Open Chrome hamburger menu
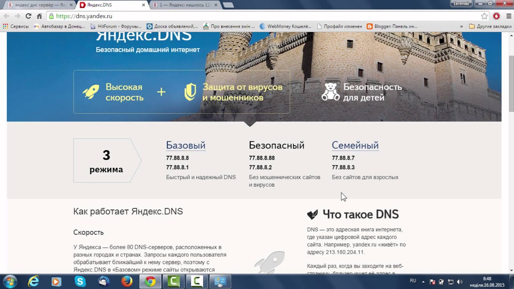Image resolution: width=514 pixels, height=289 pixels. click(x=508, y=16)
